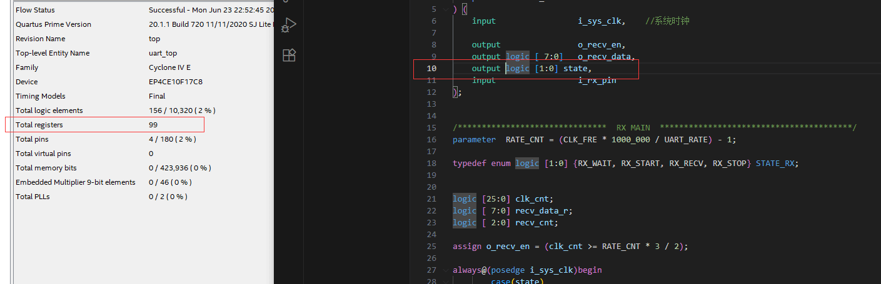Click the STATE_RX typedef name
Viewport: 881px width, 284px height.
pyautogui.click(x=777, y=164)
